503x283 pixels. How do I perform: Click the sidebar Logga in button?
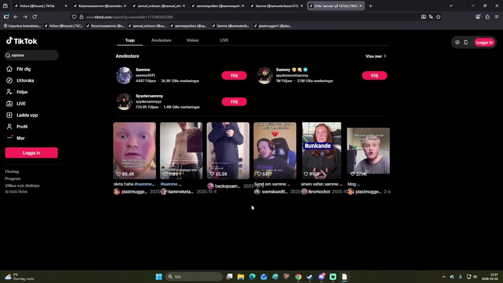[x=31, y=153]
